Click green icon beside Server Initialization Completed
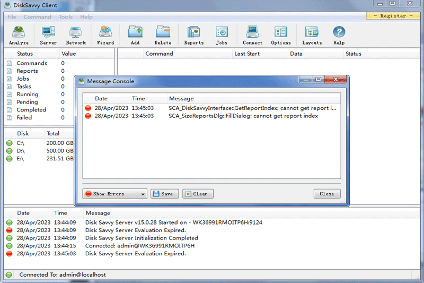 [x=10, y=238]
